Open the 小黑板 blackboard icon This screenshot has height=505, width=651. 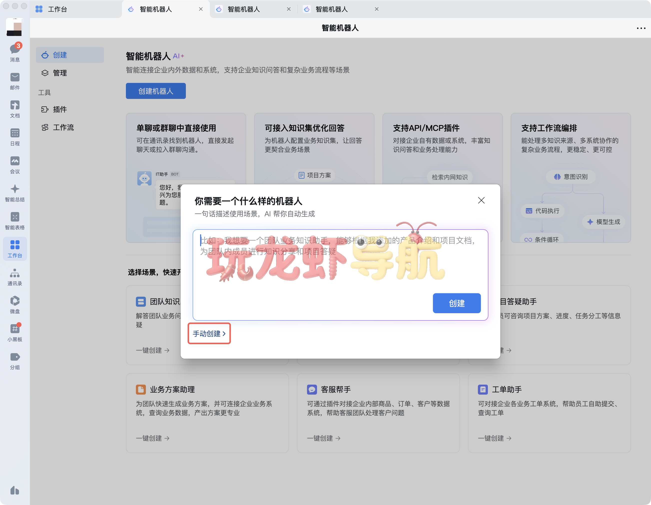pyautogui.click(x=14, y=333)
